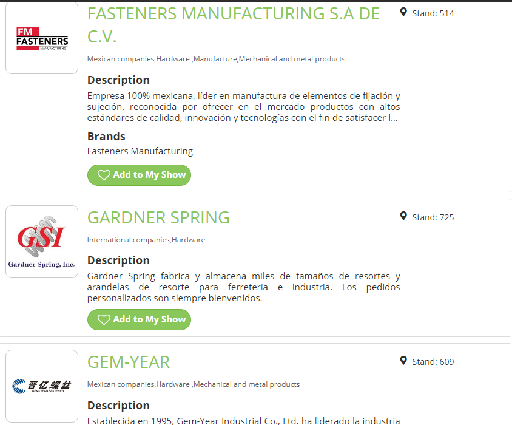Click the map marker for Stand 609
The width and height of the screenshot is (512, 425).
403,361
